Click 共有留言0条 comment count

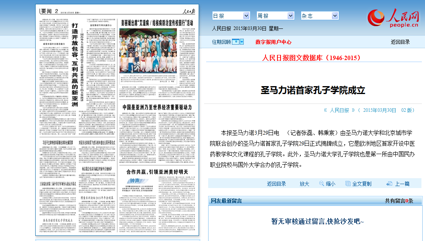[399, 201]
